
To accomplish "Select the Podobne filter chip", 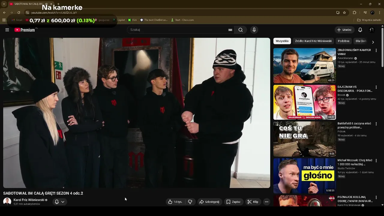I will [x=343, y=41].
